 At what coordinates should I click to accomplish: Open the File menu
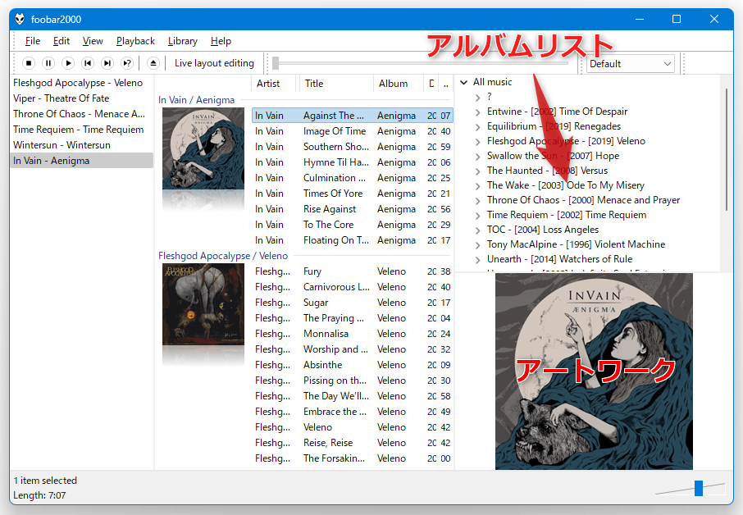[33, 41]
